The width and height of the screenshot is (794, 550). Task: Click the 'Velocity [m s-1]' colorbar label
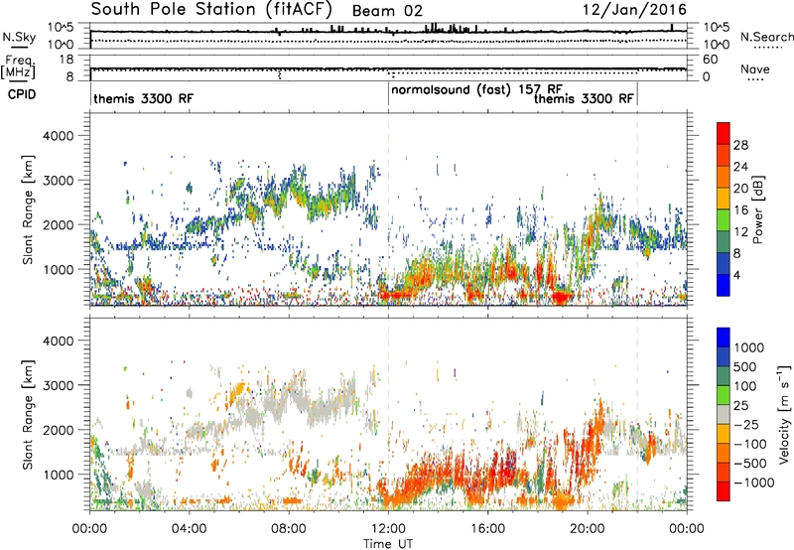[x=784, y=415]
